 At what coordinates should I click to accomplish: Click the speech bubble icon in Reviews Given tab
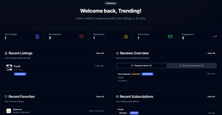(x=133, y=66)
